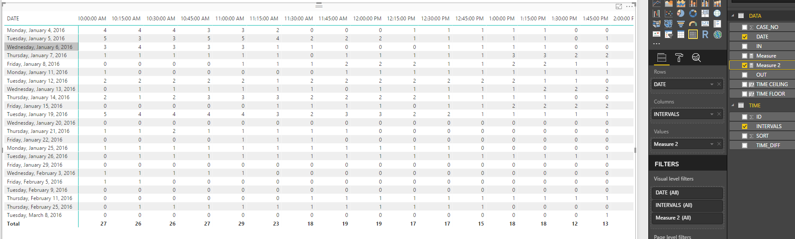This screenshot has width=795, height=239.
Task: Select row Monday, January 4, 2016
Action: coord(36,30)
